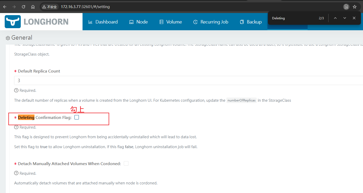This screenshot has width=363, height=193.
Task: Click the General settings gear icon
Action: pos(8,38)
